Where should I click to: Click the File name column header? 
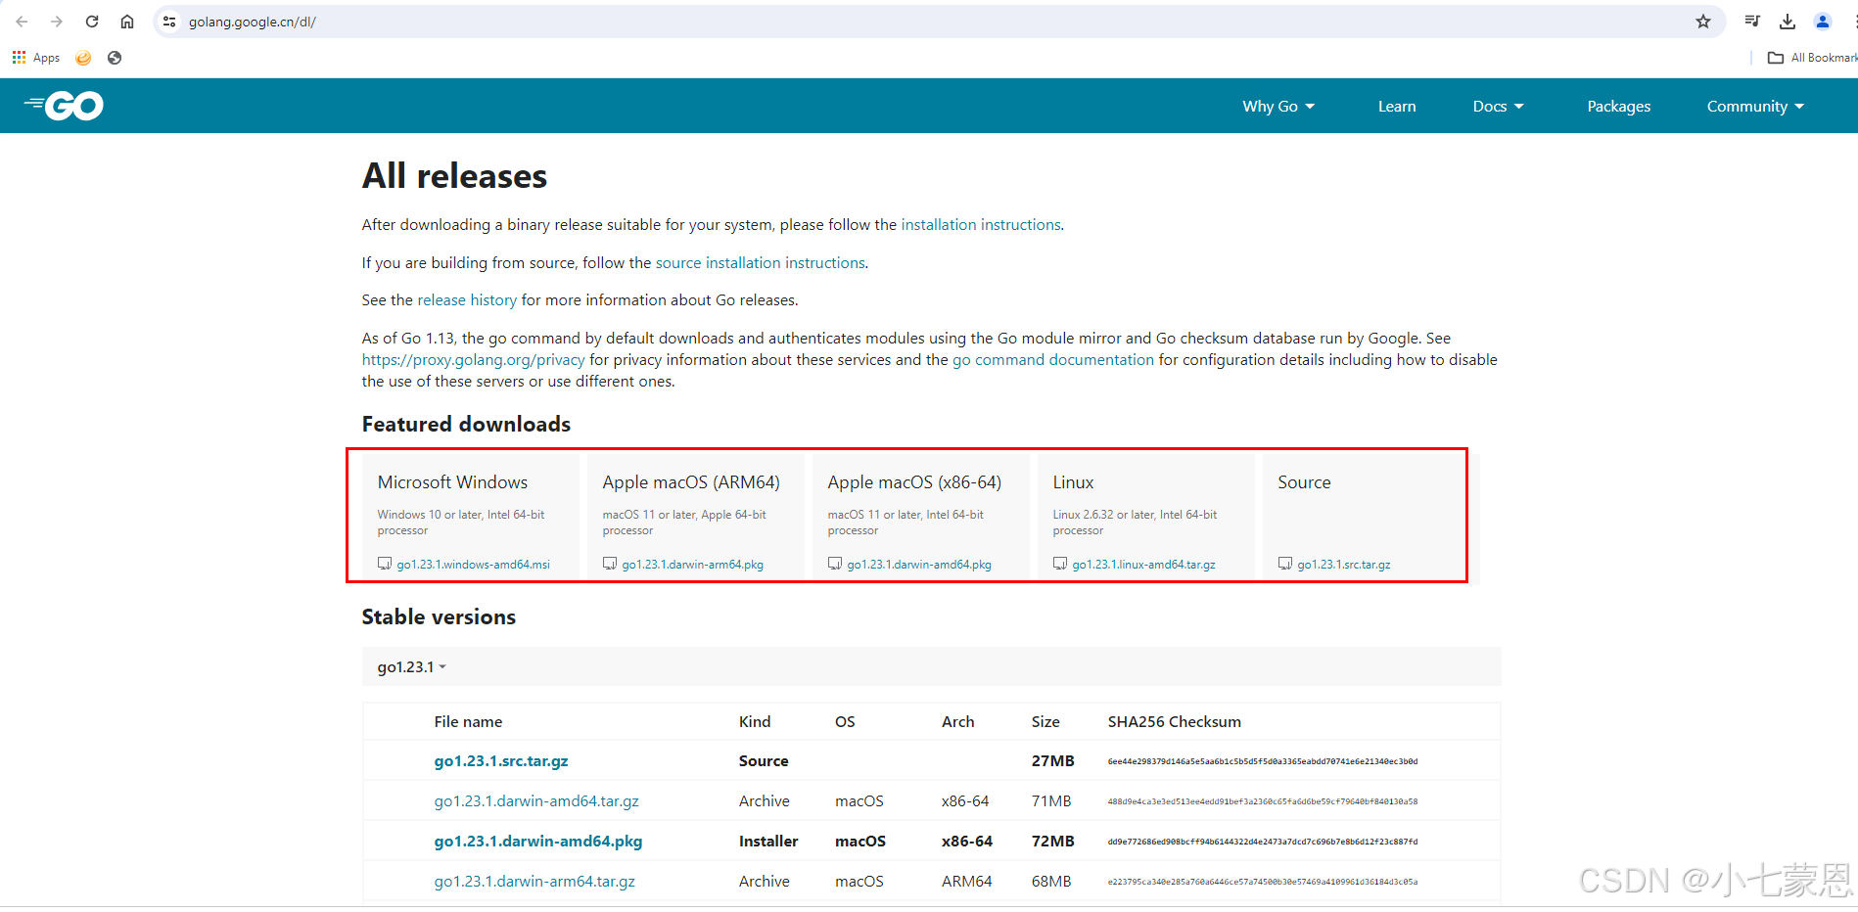pyautogui.click(x=468, y=722)
